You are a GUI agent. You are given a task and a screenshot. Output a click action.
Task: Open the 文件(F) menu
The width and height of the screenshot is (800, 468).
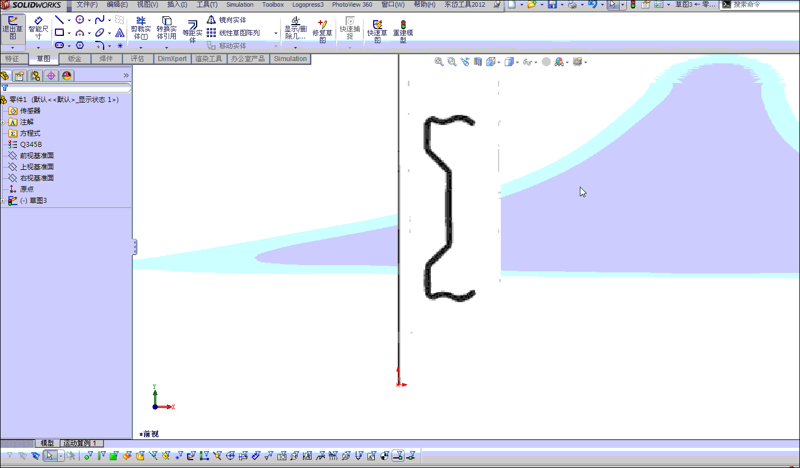87,4
